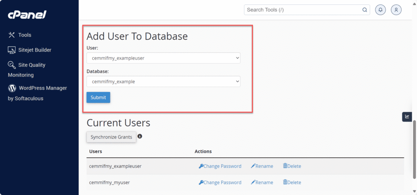Rename the cemmlfmy_exampleuser user

(262, 166)
